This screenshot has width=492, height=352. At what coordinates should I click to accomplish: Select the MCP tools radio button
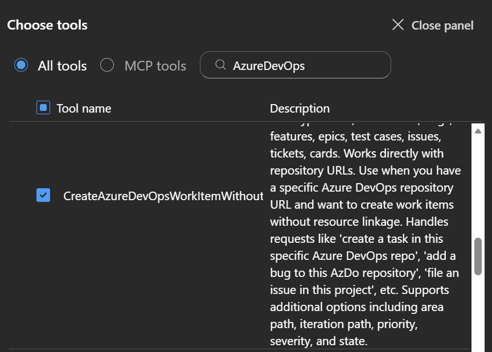(107, 65)
